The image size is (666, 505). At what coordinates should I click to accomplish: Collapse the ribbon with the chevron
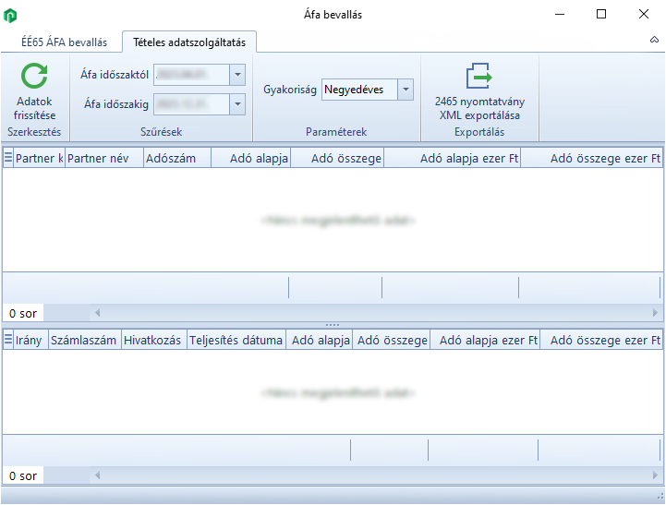click(654, 42)
